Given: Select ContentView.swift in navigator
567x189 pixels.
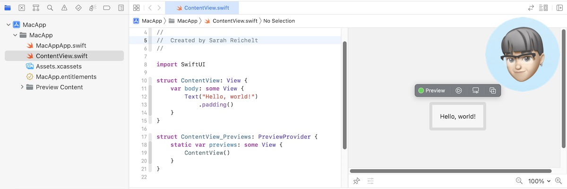Looking at the screenshot, I should (64, 56).
